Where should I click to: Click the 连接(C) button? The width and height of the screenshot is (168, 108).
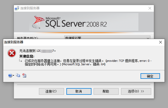tap(51, 91)
